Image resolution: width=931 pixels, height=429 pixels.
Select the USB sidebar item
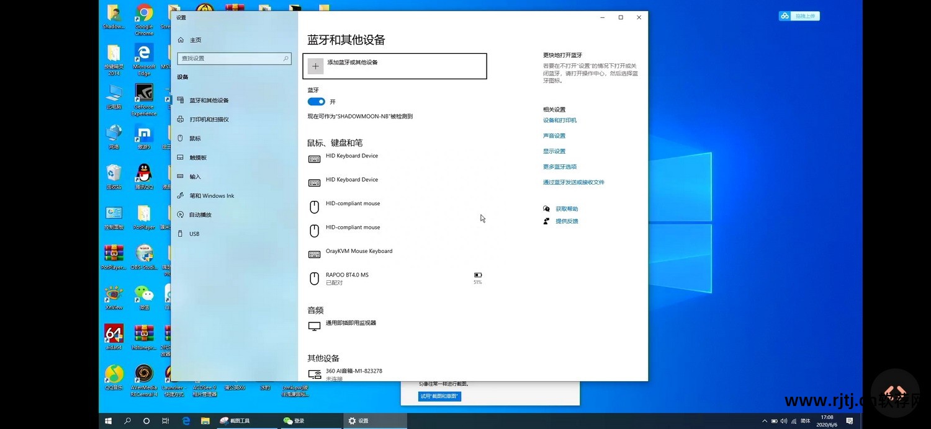tap(194, 234)
